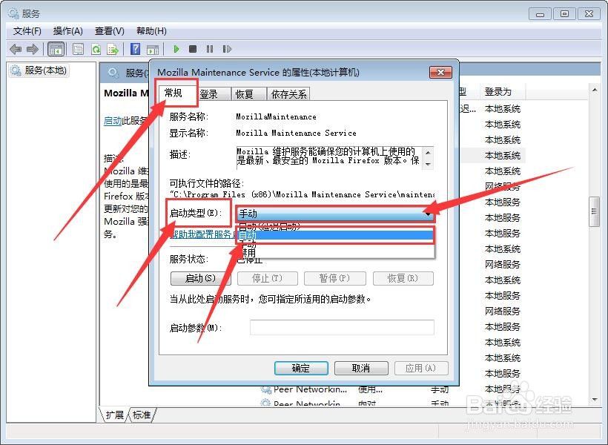Viewport: 608px width, 445px height.
Task: Click the Back arrow in the Services toolbar
Action: [16, 49]
